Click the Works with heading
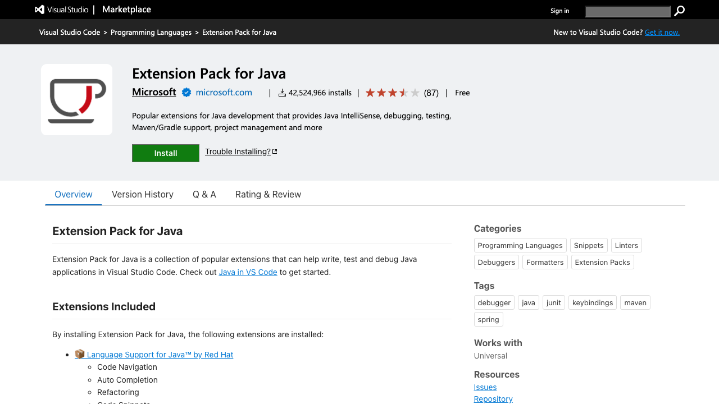 (498, 343)
